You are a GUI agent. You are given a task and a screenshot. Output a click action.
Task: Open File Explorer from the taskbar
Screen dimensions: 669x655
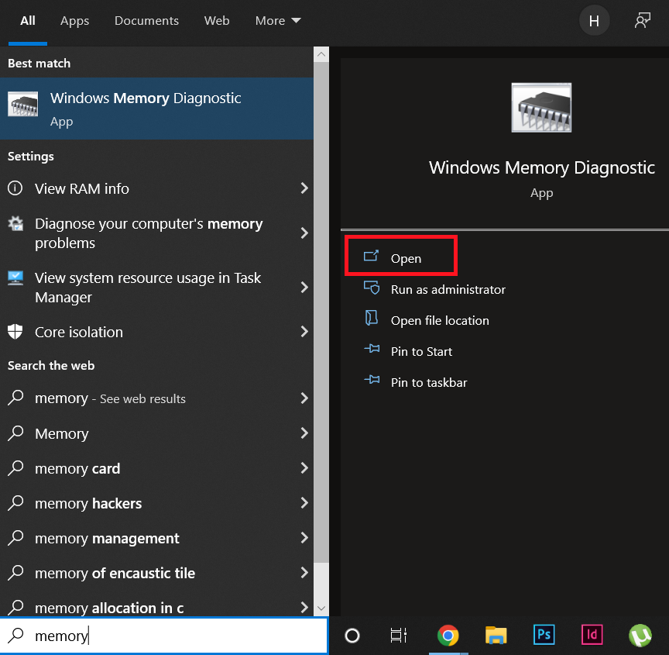coord(496,636)
